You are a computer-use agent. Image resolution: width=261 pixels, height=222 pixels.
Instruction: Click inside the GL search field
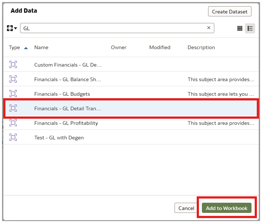[x=113, y=28]
